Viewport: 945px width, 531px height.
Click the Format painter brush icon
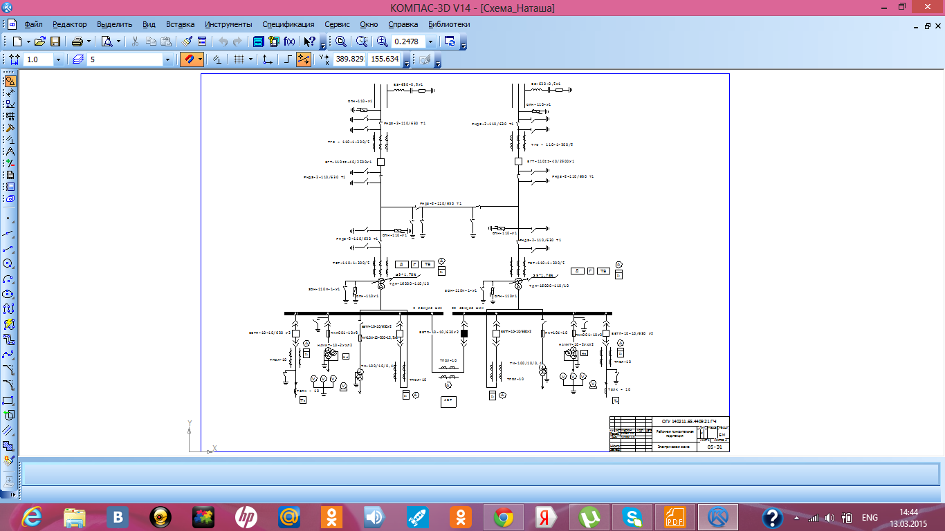pyautogui.click(x=187, y=41)
